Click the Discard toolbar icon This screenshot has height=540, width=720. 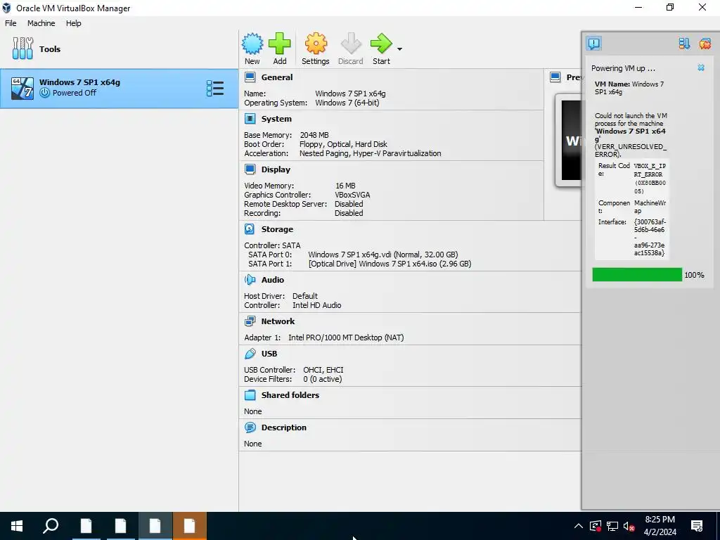pyautogui.click(x=351, y=44)
